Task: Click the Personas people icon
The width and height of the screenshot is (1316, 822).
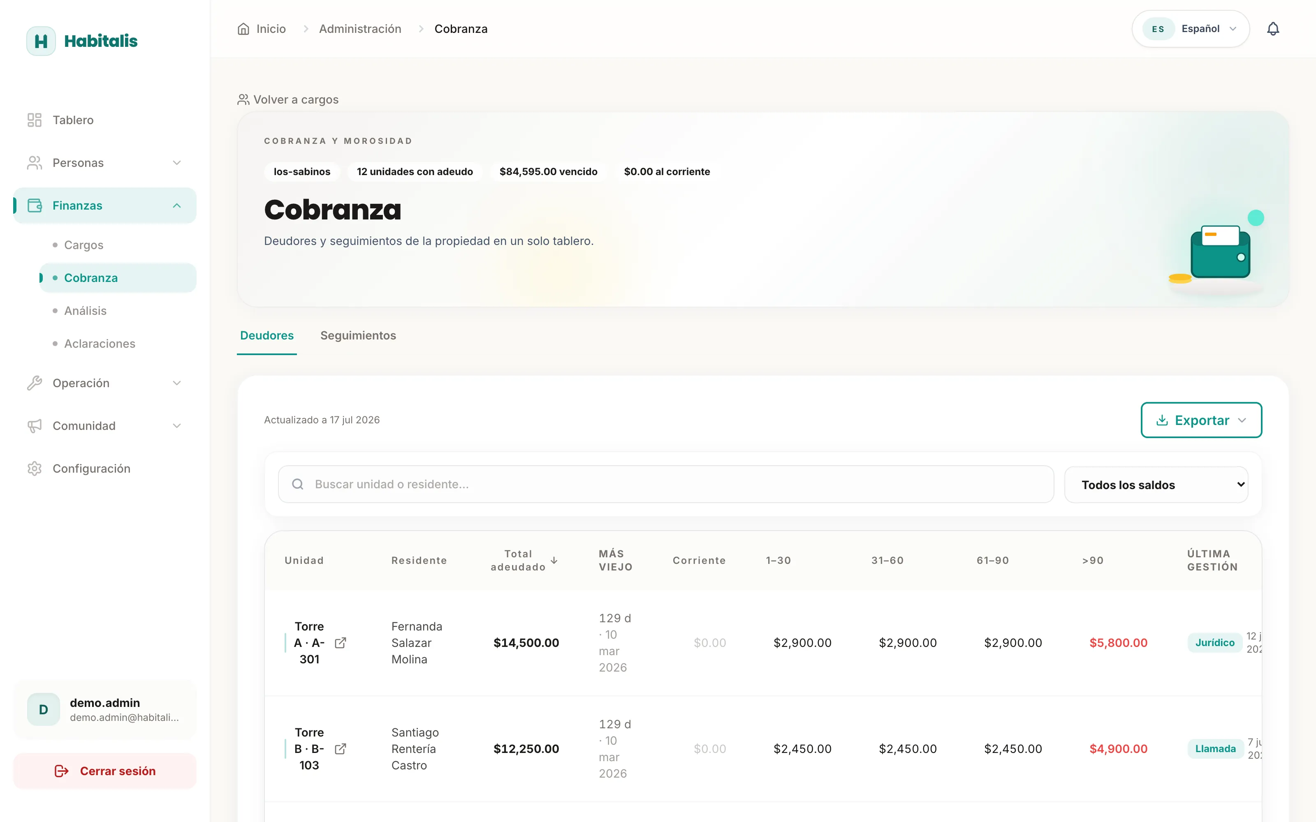Action: tap(34, 163)
